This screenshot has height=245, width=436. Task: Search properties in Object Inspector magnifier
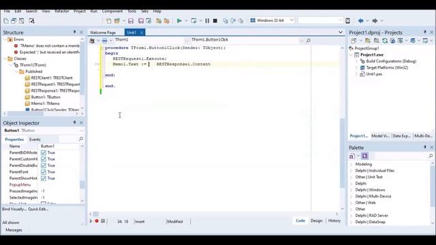81,139
